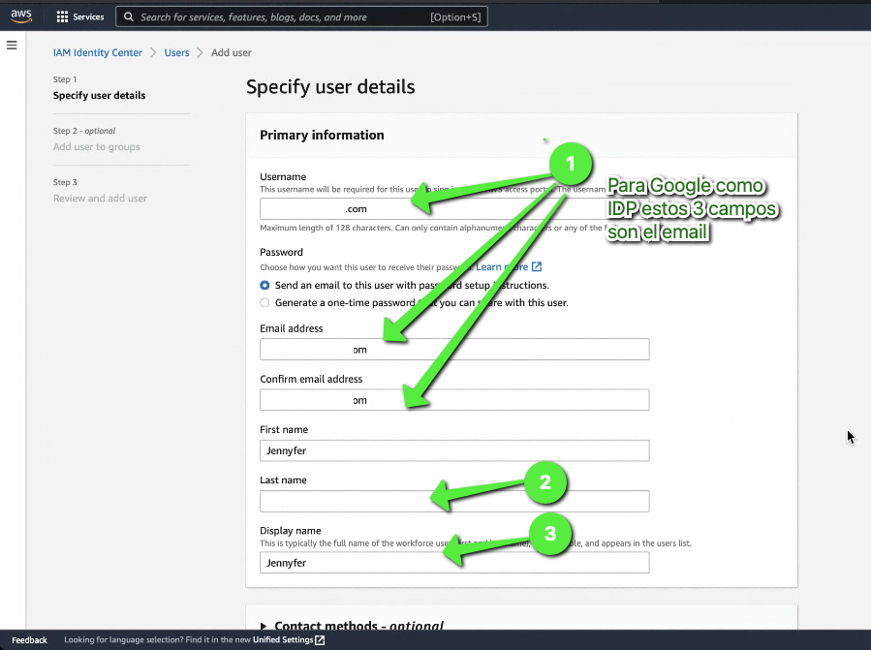
Task: Expand the Contact methods optional section
Action: pos(264,626)
